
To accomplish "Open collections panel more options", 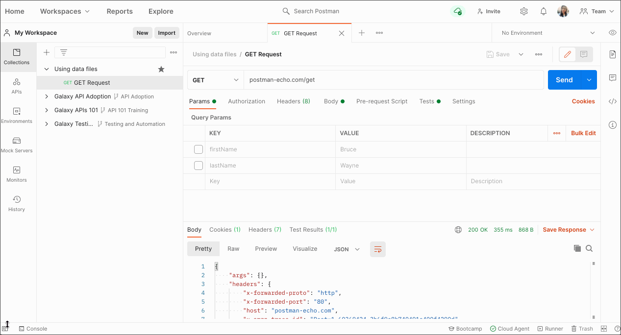I will click(174, 52).
